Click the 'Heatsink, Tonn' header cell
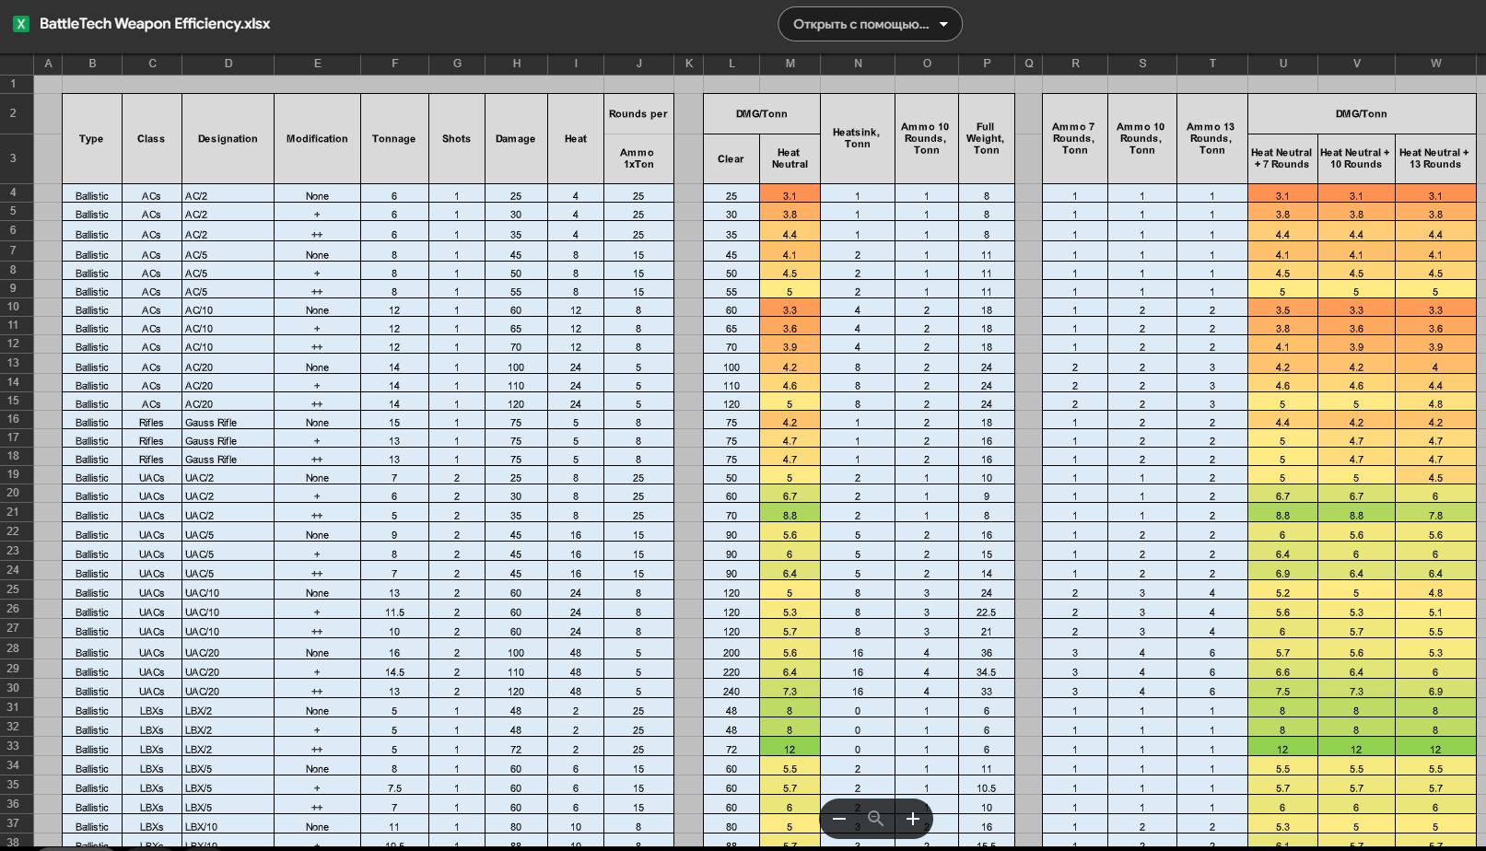Image resolution: width=1486 pixels, height=851 pixels. [857, 138]
